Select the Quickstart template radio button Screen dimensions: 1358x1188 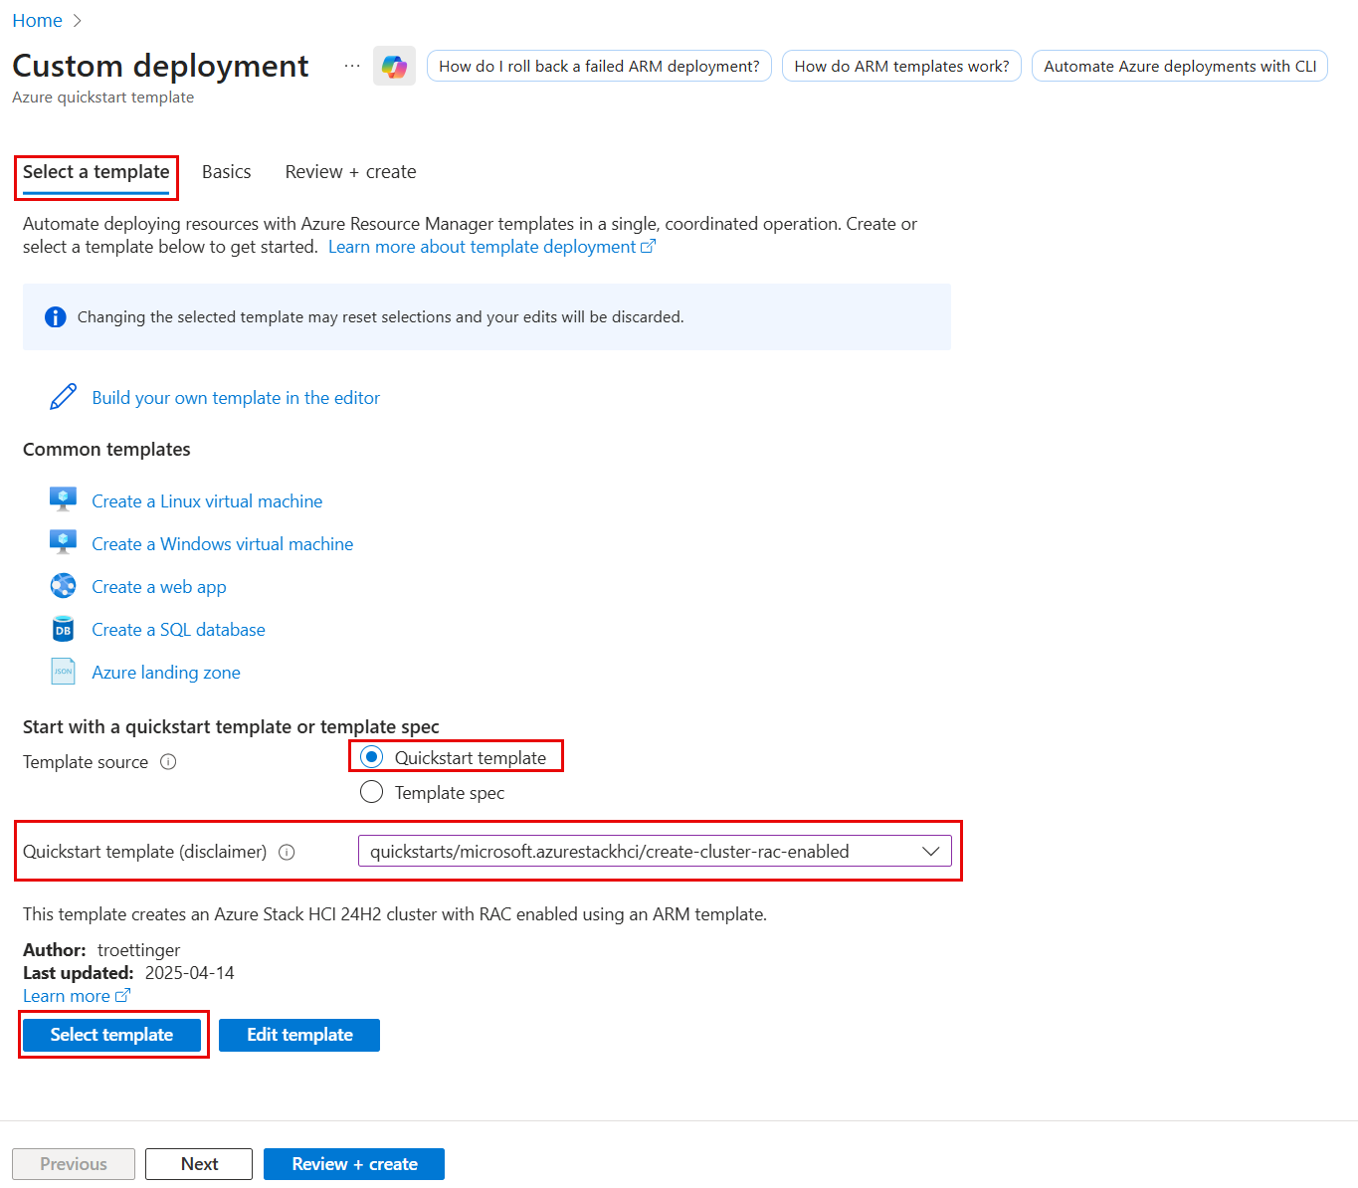pyautogui.click(x=371, y=757)
